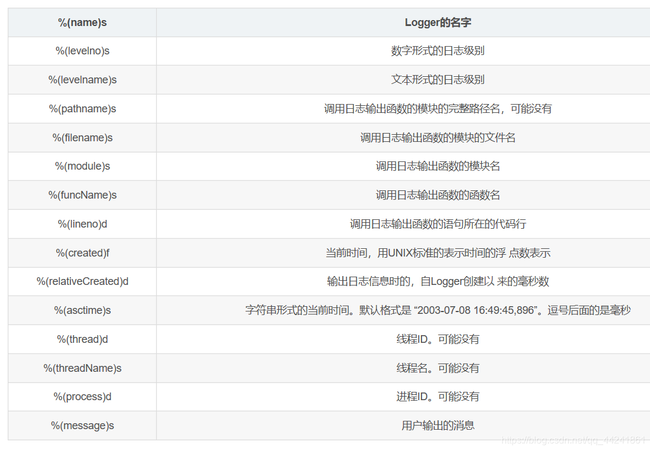Click the 进程ID。可能没有 description

tap(437, 397)
